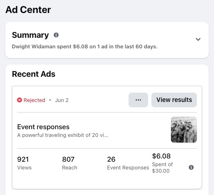
Task: Click the 921 Views metric
Action: 24,163
